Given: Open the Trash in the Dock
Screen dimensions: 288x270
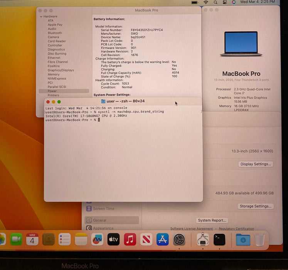Looking at the screenshot, I should coord(259,240).
